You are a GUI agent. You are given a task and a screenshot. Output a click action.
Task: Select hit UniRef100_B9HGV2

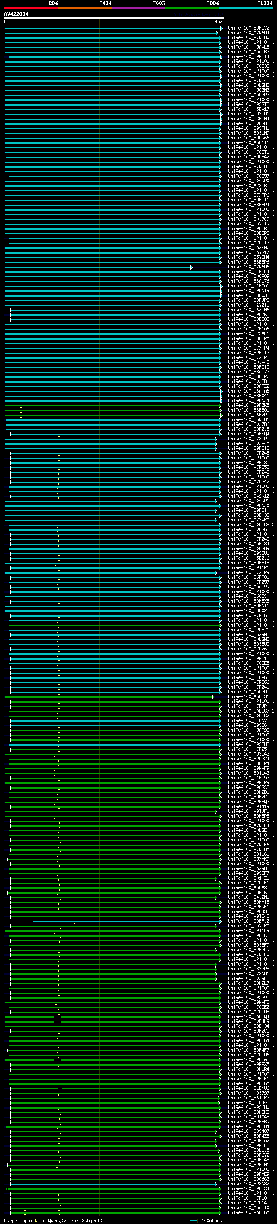248,28
